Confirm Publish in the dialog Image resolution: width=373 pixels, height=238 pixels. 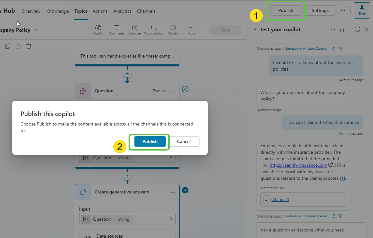click(150, 141)
